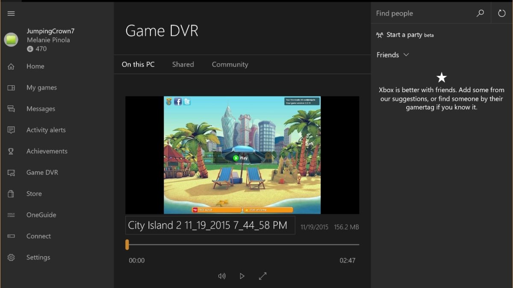The width and height of the screenshot is (513, 288).
Task: Open My games from the sidebar icon
Action: pyautogui.click(x=11, y=87)
